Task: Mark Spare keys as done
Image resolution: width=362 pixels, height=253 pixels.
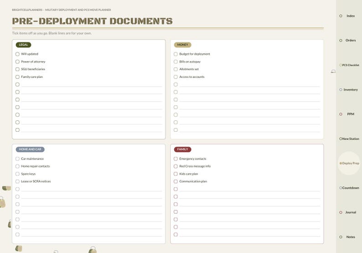Action: click(17, 174)
